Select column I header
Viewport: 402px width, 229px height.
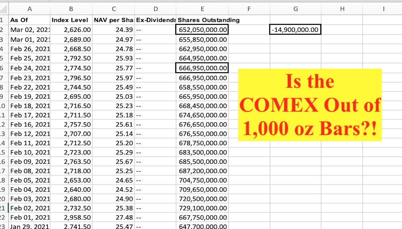coord(383,9)
